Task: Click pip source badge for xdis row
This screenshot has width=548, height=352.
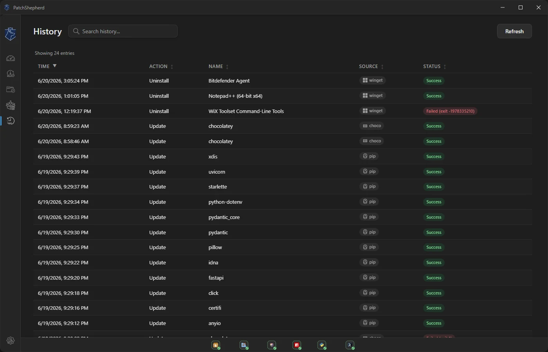Action: 369,156
